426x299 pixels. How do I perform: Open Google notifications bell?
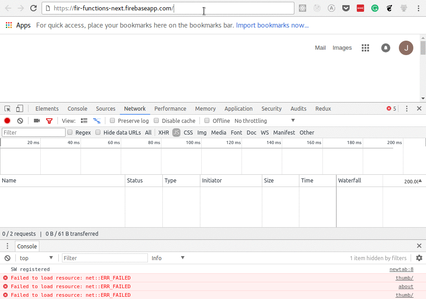point(385,48)
